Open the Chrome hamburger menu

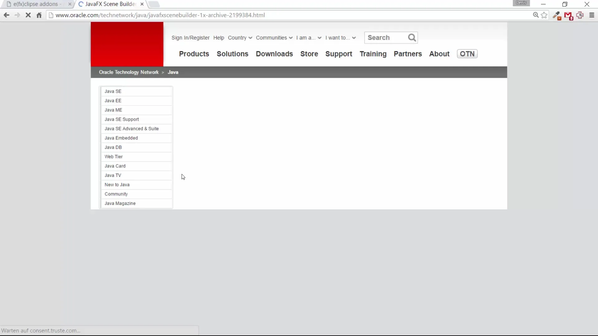592,15
